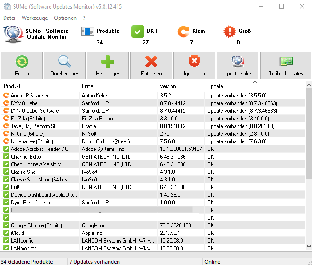312x265 pixels.
Task: Click '7 Updates vorhanden' in status bar
Action: tap(95, 261)
